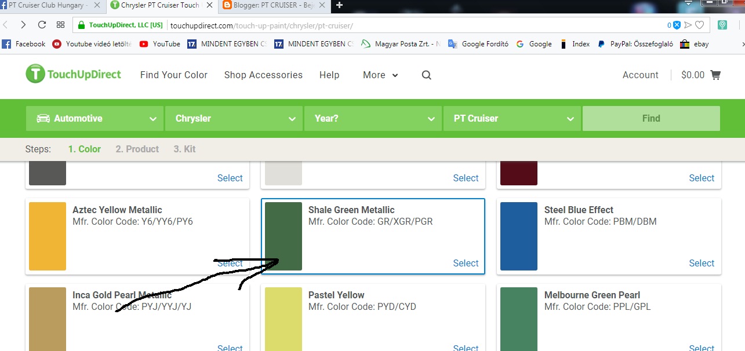The width and height of the screenshot is (745, 351).
Task: Click the Aztec Yellow Metallic title text
Action: click(117, 210)
